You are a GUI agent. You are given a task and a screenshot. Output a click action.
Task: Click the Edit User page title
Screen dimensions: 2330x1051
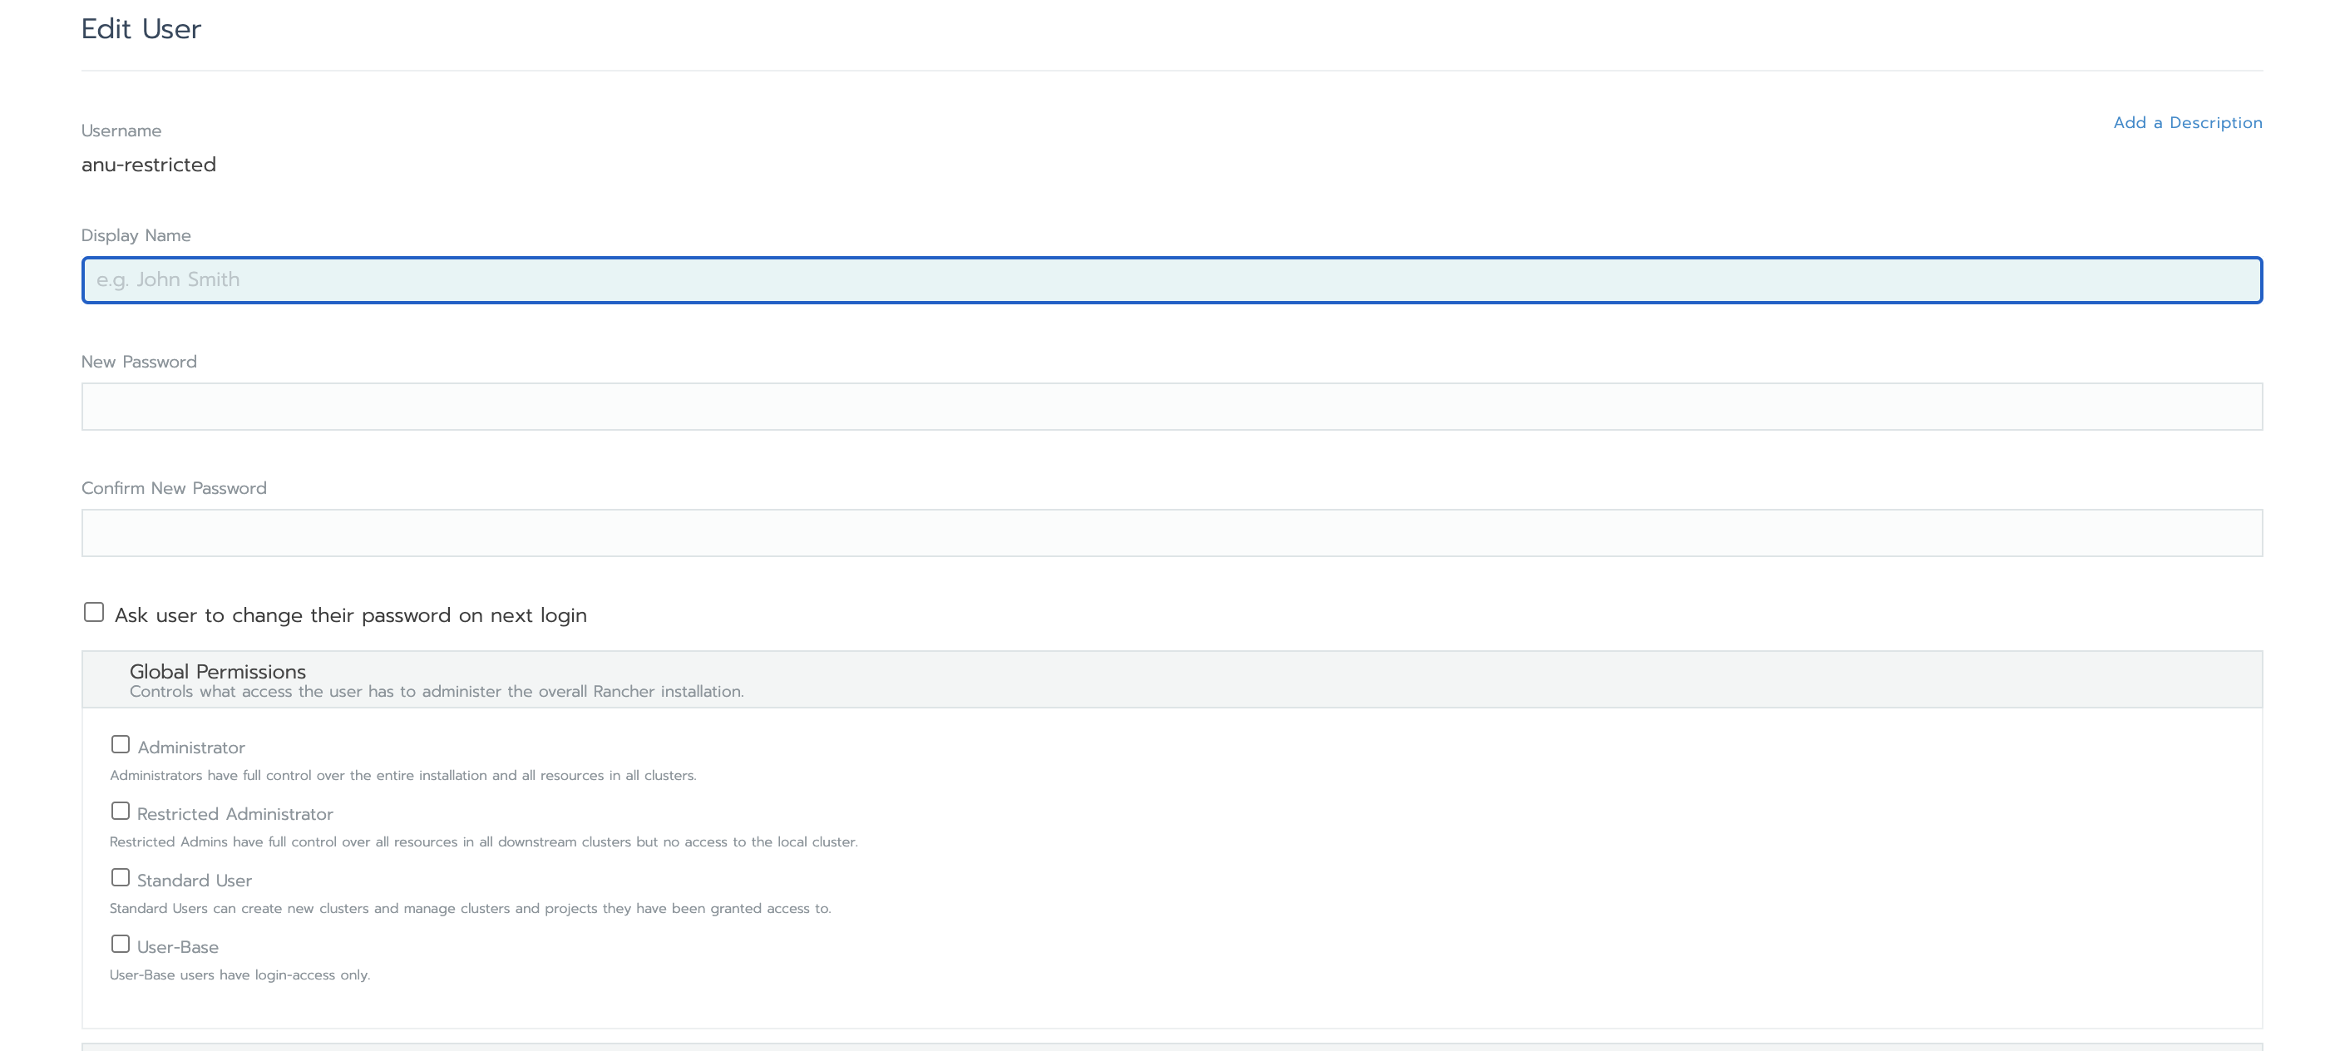[x=141, y=29]
